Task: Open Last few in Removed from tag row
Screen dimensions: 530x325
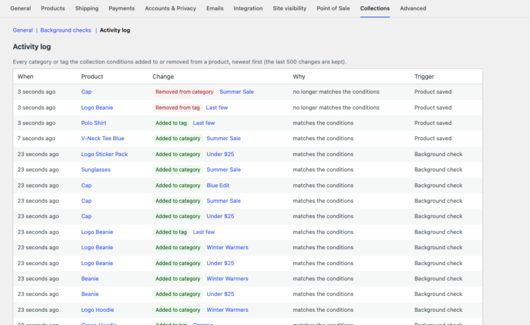Action: [217, 108]
